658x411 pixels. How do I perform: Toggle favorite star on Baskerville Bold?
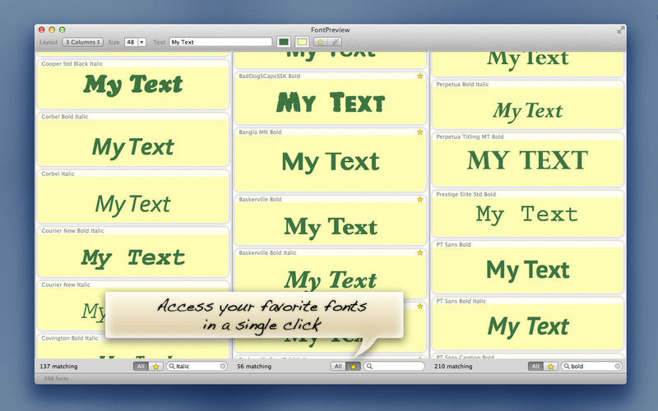pyautogui.click(x=419, y=199)
